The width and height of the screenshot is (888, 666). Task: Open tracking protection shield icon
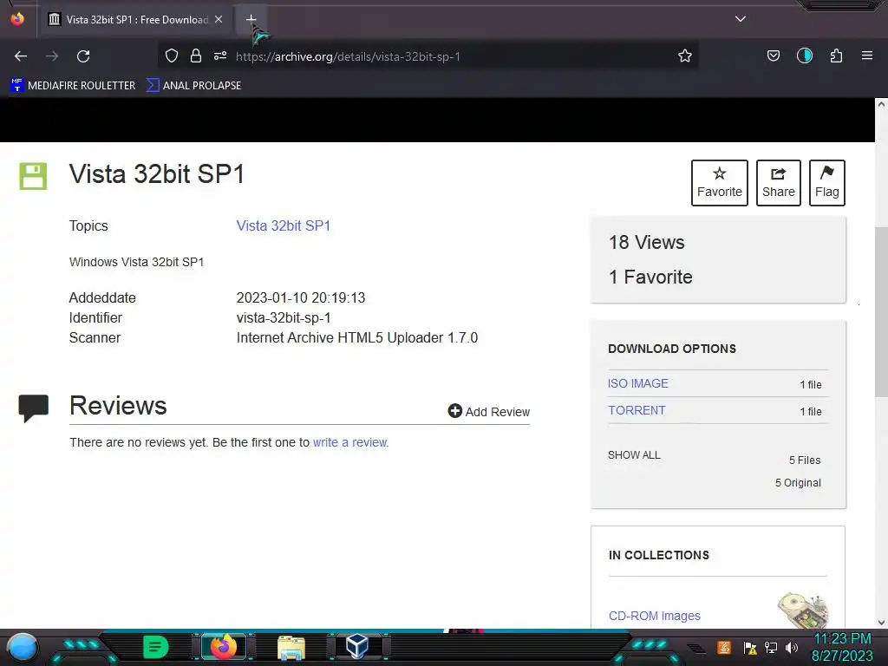(172, 55)
